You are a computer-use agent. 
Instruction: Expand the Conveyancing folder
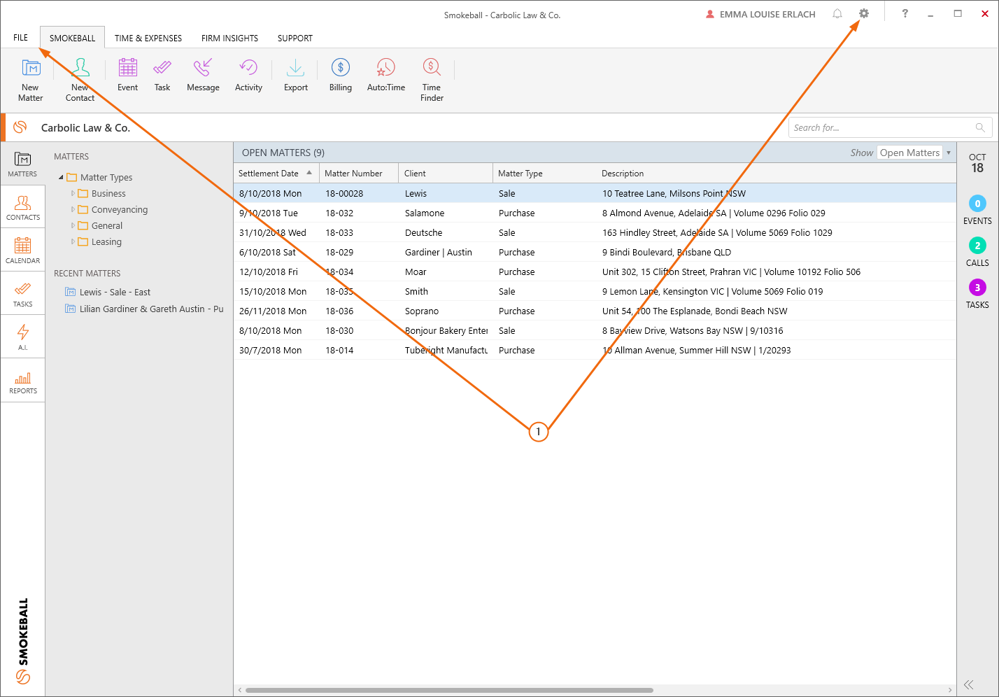(73, 209)
